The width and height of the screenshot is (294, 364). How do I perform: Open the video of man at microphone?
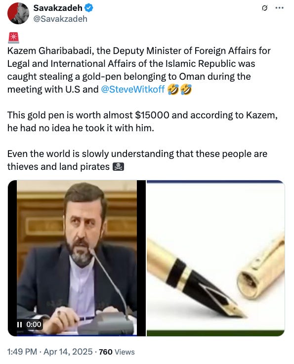point(77,258)
